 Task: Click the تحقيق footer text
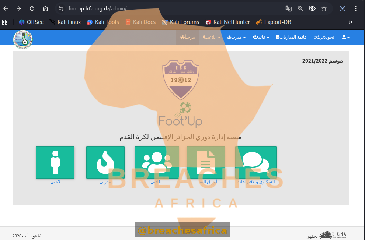click(x=312, y=237)
